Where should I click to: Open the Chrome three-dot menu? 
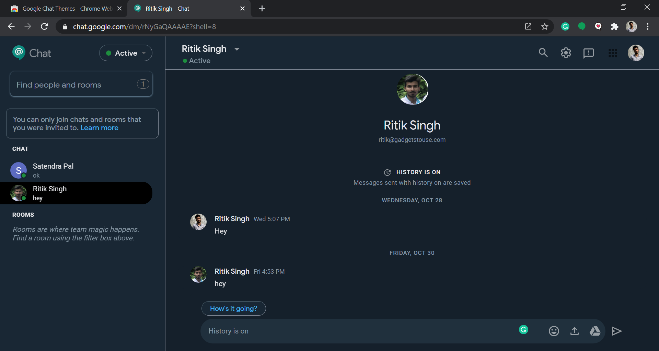tap(648, 26)
